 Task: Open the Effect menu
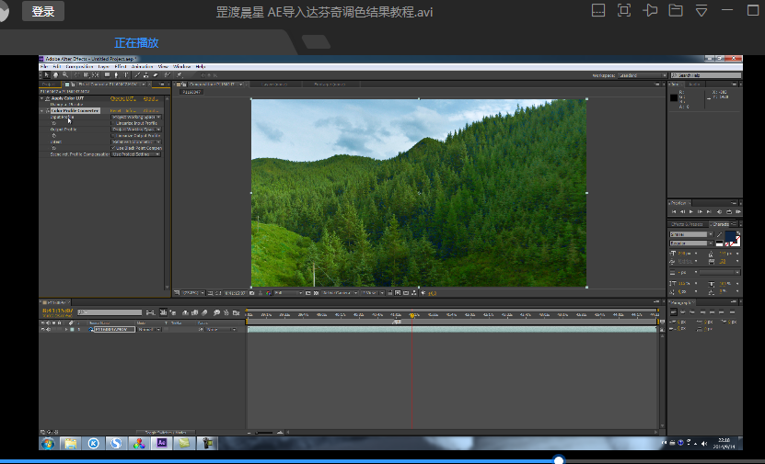pyautogui.click(x=120, y=66)
